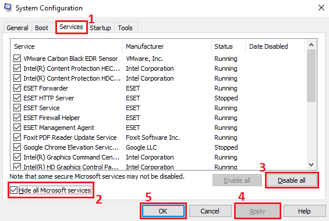Uncheck the ESET Service checkbox
Viewport: 329px width, 221px height.
[17, 108]
